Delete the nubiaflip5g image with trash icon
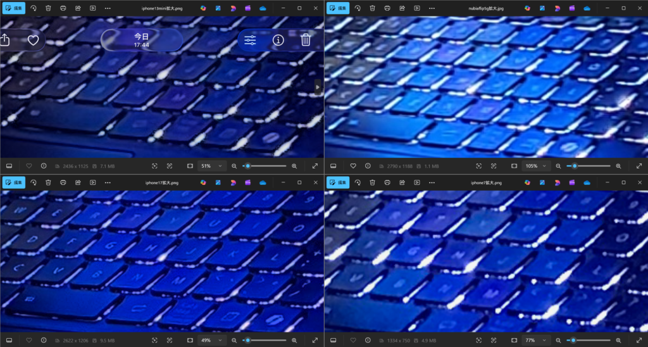Image resolution: width=648 pixels, height=347 pixels. coord(372,8)
